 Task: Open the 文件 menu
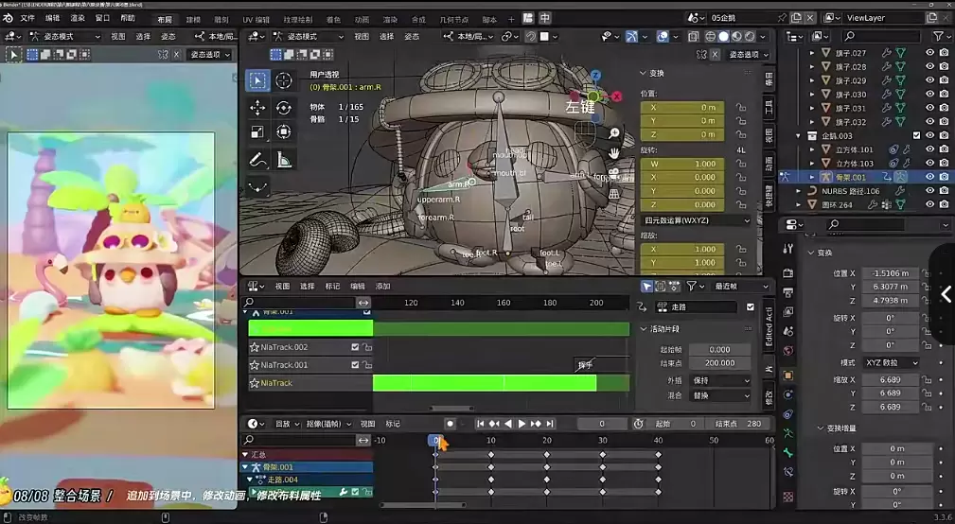tap(27, 18)
